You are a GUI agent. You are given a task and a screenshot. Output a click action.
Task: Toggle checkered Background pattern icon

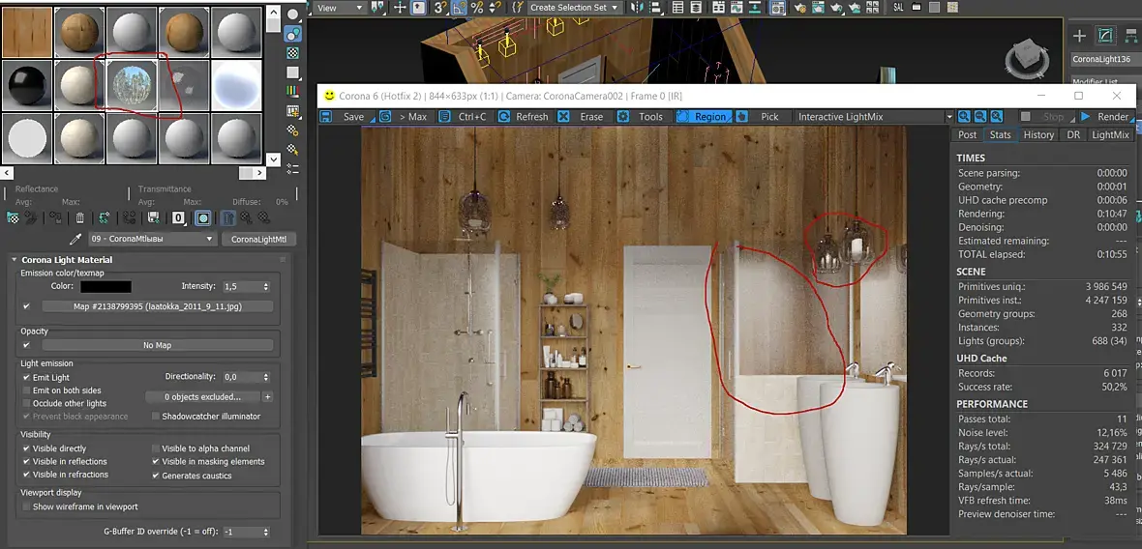coord(293,53)
